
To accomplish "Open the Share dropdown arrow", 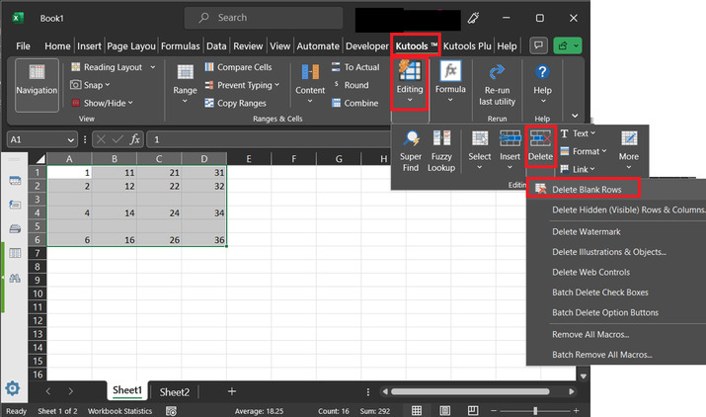I will click(577, 45).
